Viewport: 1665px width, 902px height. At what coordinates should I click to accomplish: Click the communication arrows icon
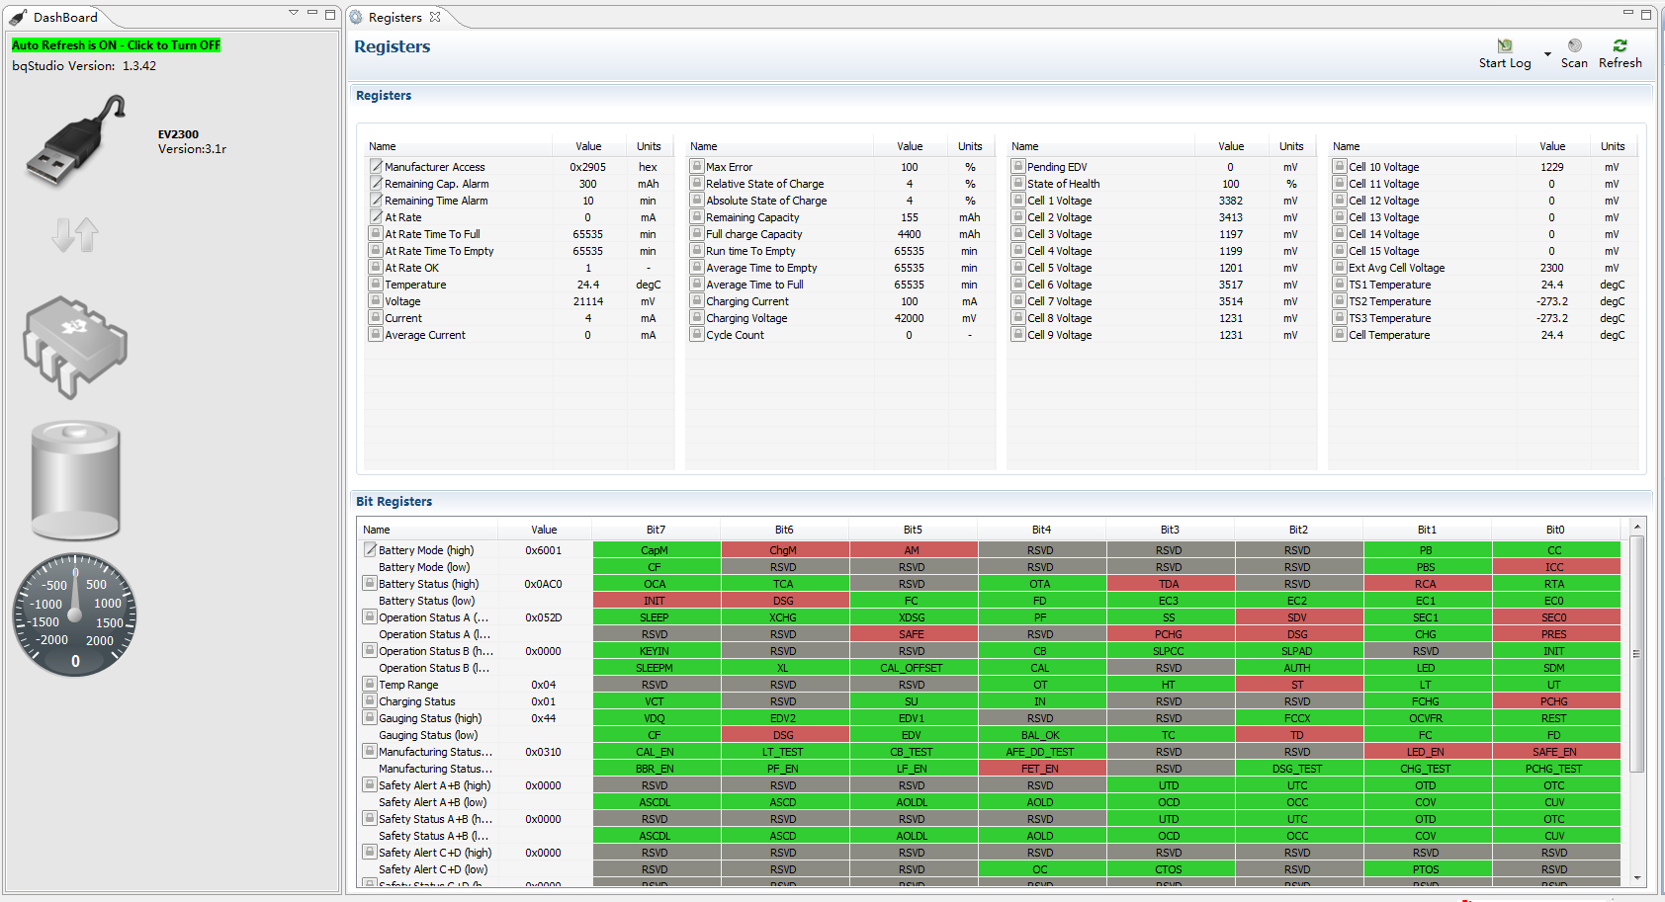point(75,234)
